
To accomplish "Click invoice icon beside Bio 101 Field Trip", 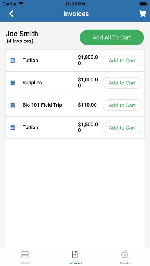I will coord(13,105).
